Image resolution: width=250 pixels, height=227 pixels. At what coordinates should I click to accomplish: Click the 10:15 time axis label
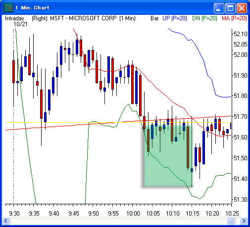[193, 214]
